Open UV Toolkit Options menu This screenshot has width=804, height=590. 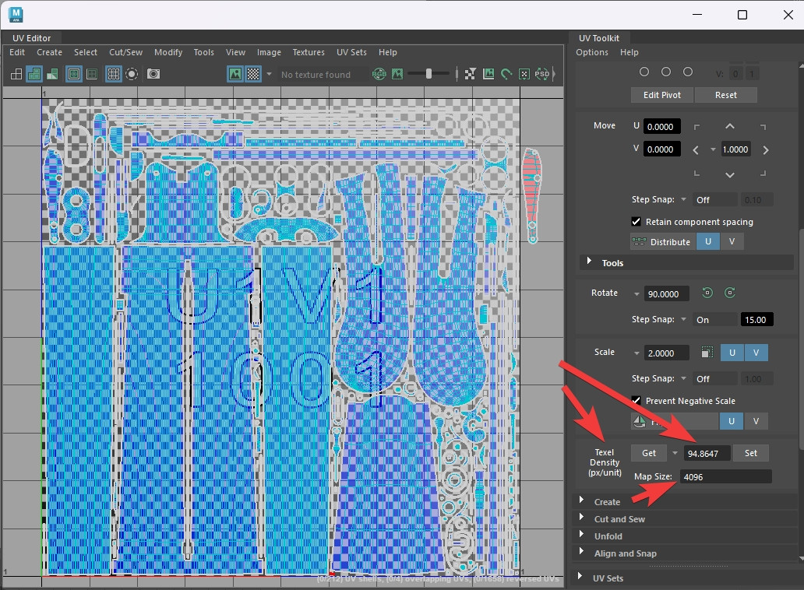[592, 52]
